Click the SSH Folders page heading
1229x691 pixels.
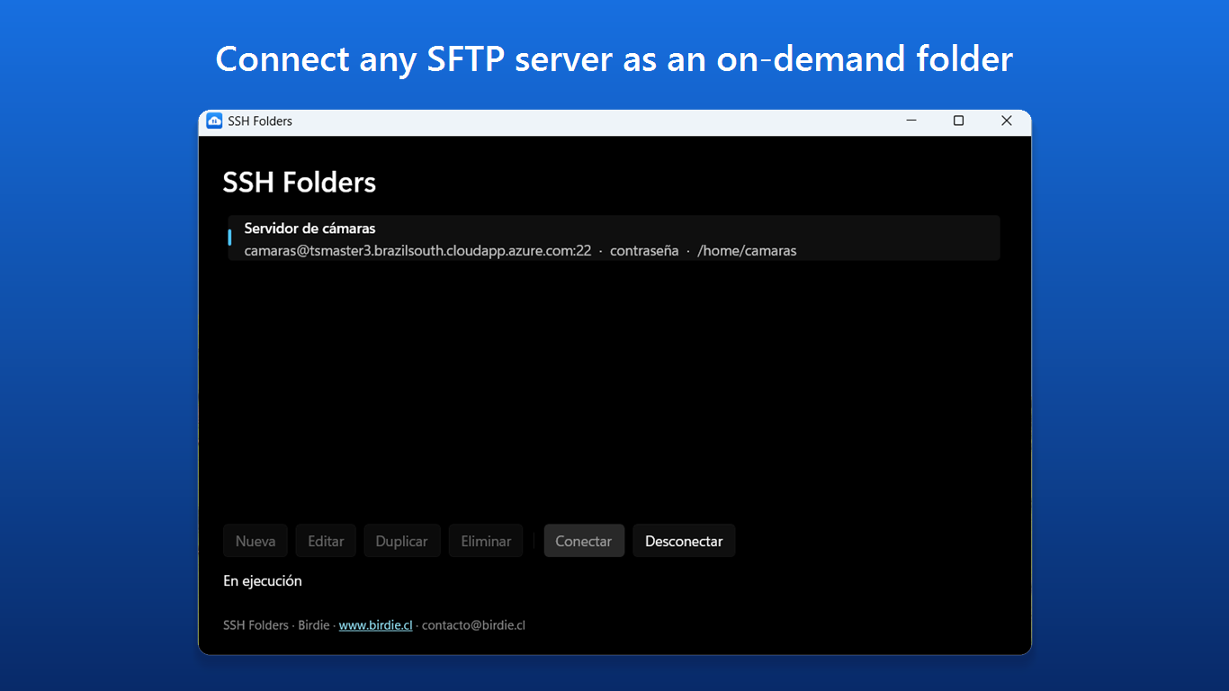pyautogui.click(x=300, y=183)
